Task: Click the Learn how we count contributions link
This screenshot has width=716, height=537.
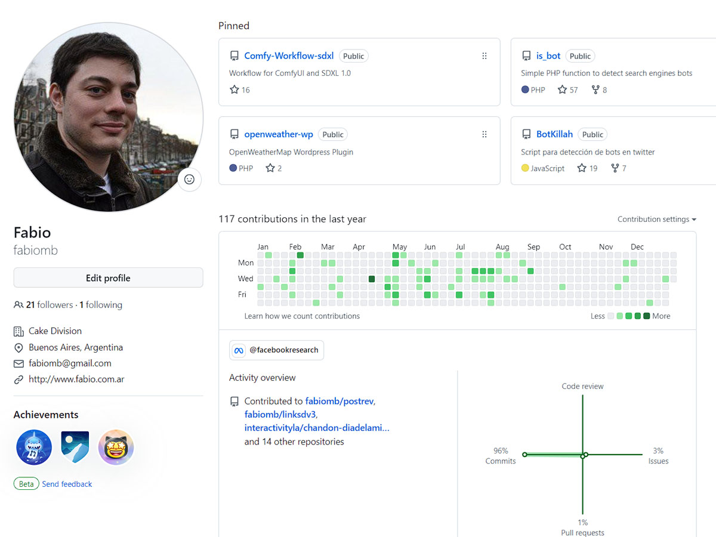Action: pos(302,316)
